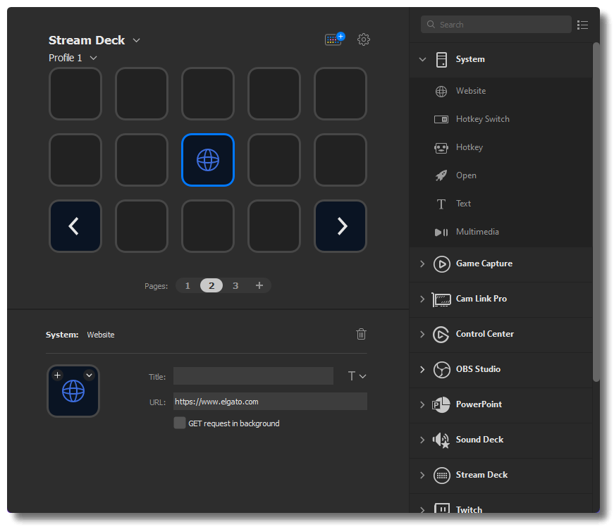Open the title font style dropdown
Viewport: 614px width, 527px height.
357,376
